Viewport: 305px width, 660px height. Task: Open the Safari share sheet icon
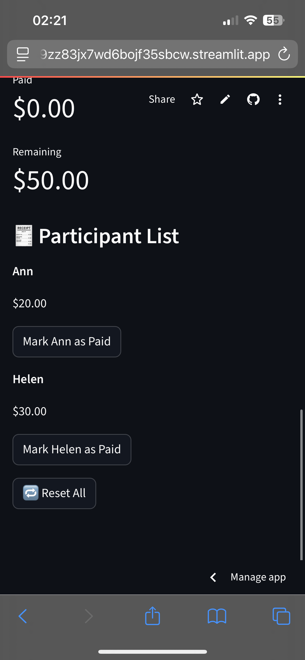(152, 616)
